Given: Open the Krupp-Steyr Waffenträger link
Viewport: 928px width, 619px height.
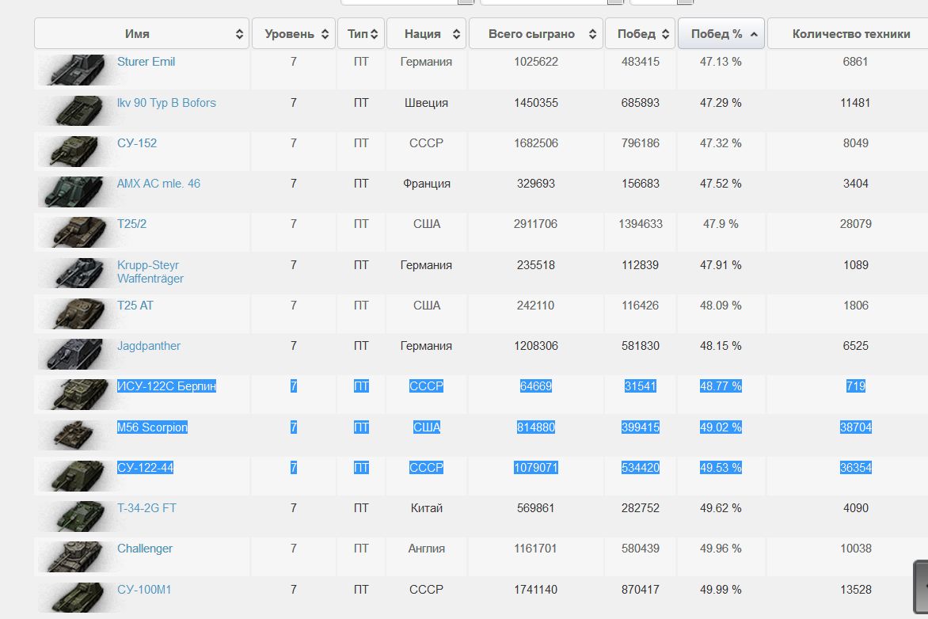Looking at the screenshot, I should pyautogui.click(x=150, y=272).
